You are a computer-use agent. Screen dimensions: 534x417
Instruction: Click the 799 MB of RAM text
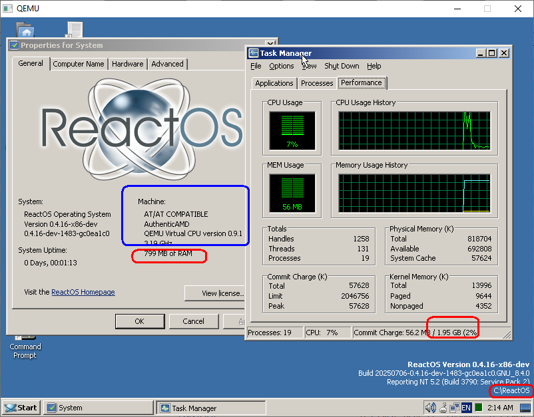pos(168,254)
